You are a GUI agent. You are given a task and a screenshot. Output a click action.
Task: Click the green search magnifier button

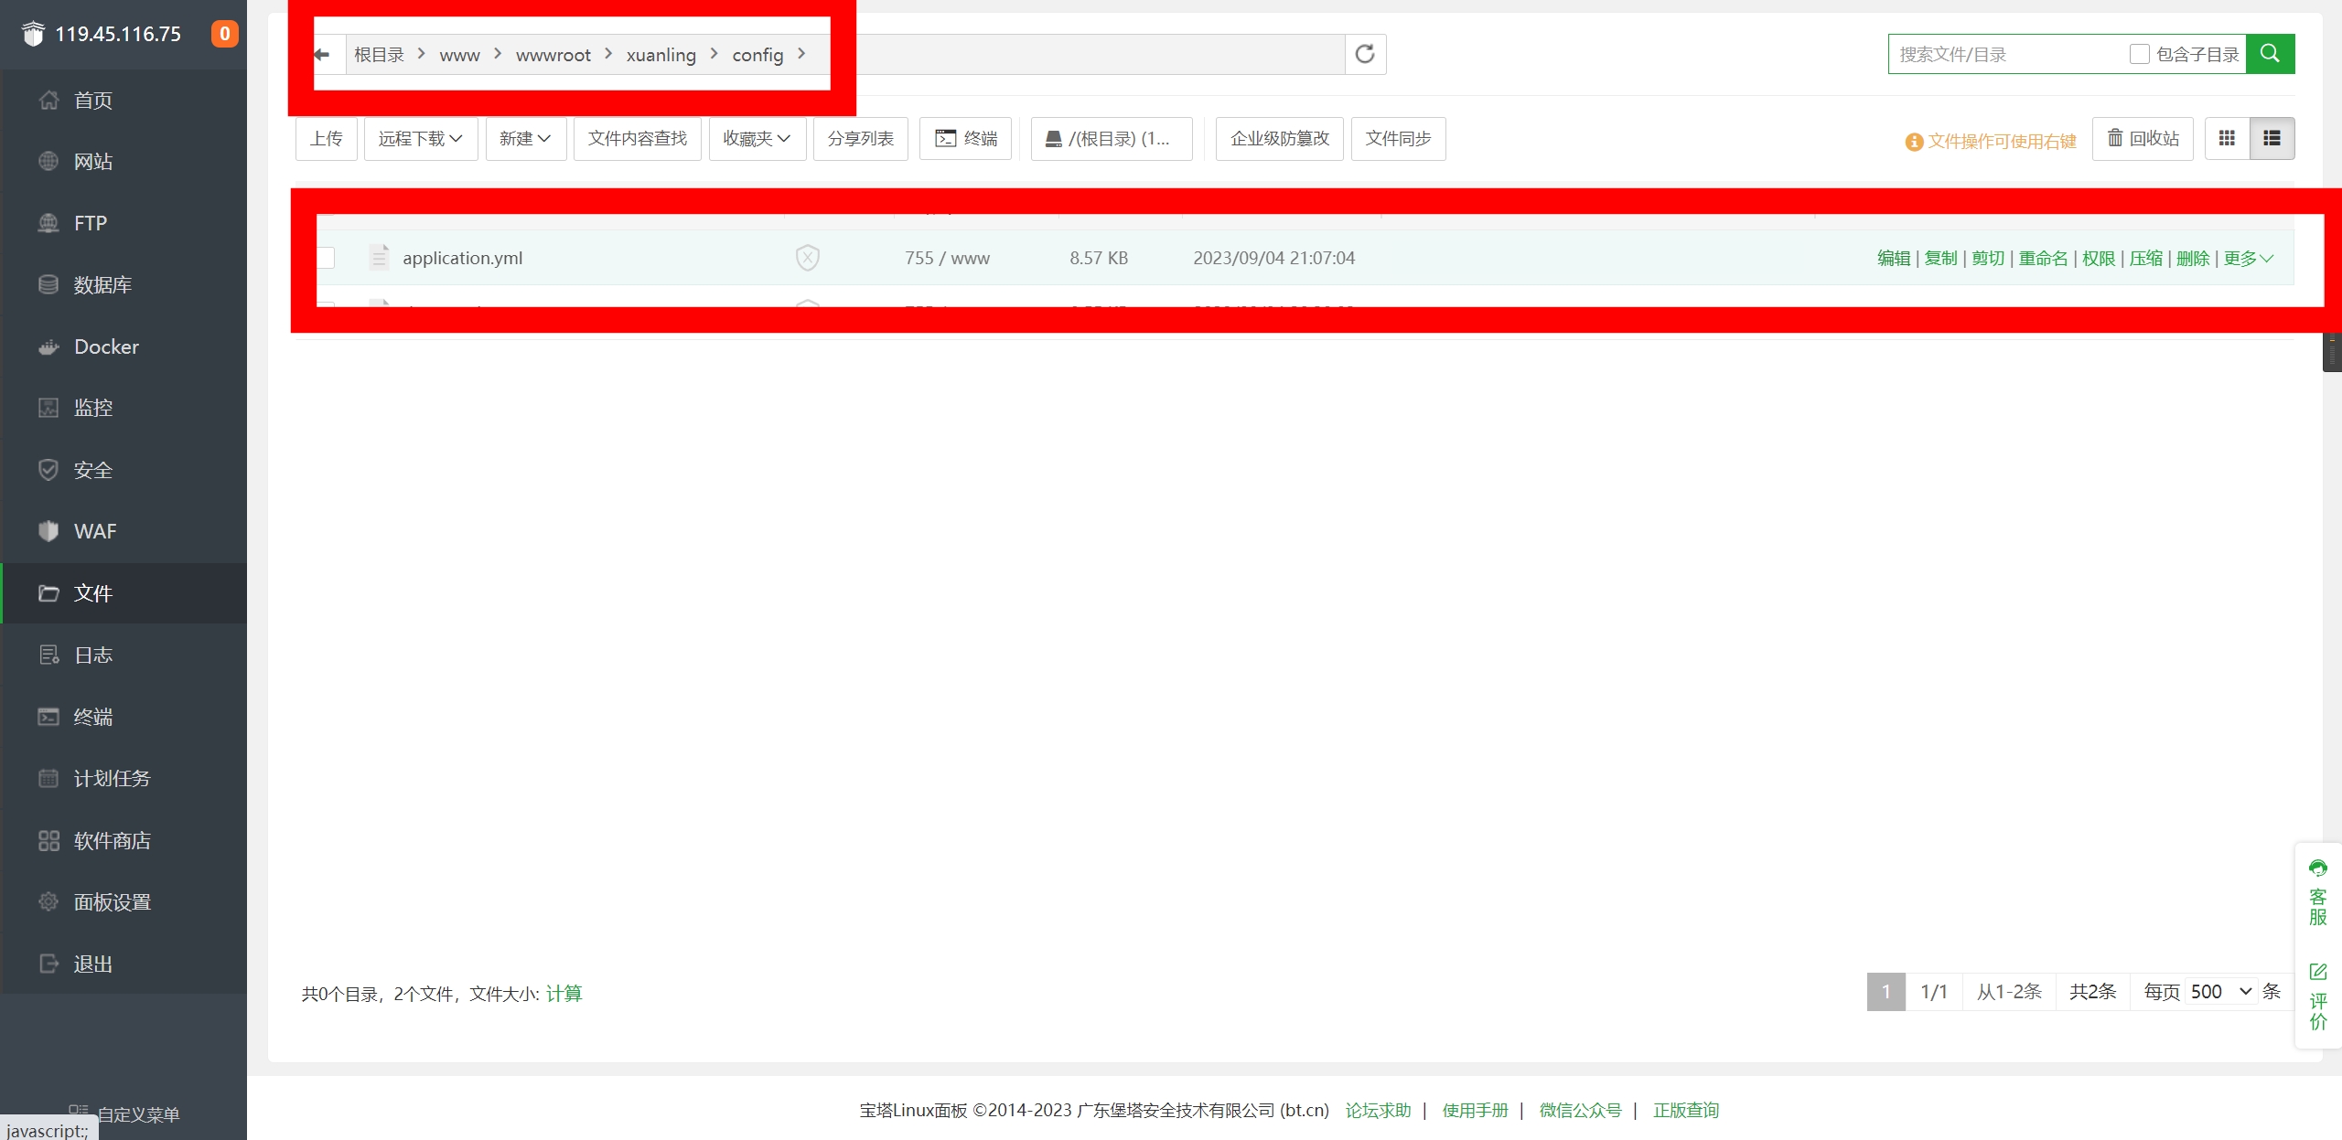tap(2270, 54)
